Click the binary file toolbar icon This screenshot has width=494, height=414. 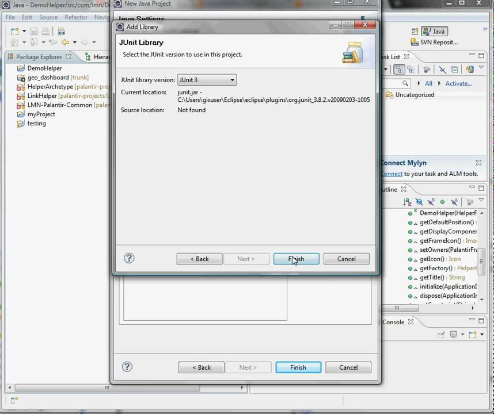pos(62,31)
